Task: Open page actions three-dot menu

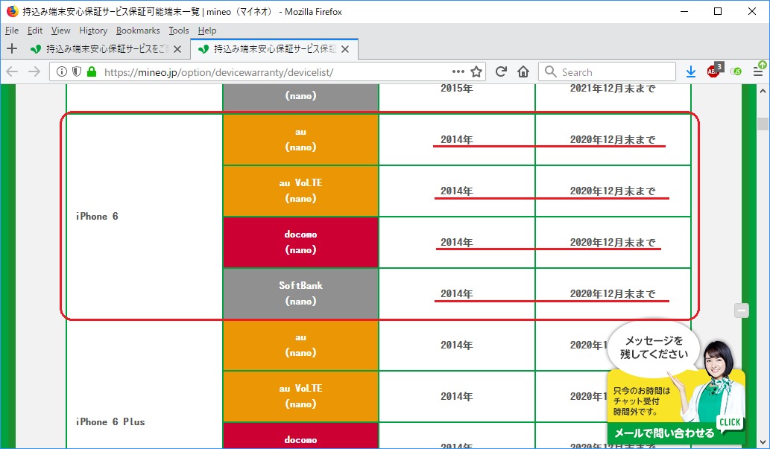Action: click(x=458, y=71)
